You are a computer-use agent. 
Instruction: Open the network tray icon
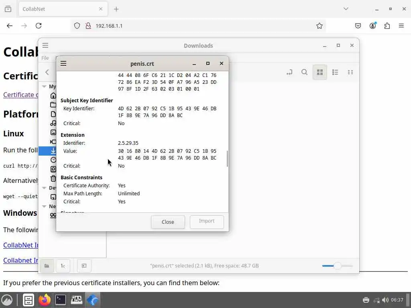coord(376,300)
